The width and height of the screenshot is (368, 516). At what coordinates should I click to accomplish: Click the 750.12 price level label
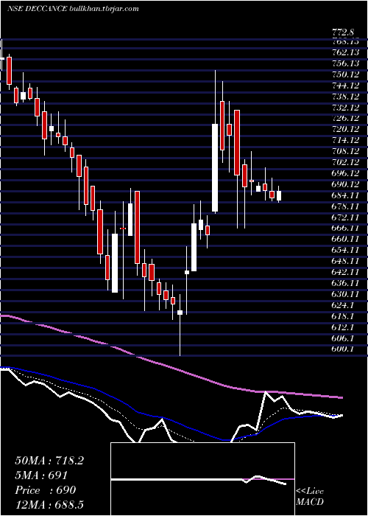coord(345,74)
